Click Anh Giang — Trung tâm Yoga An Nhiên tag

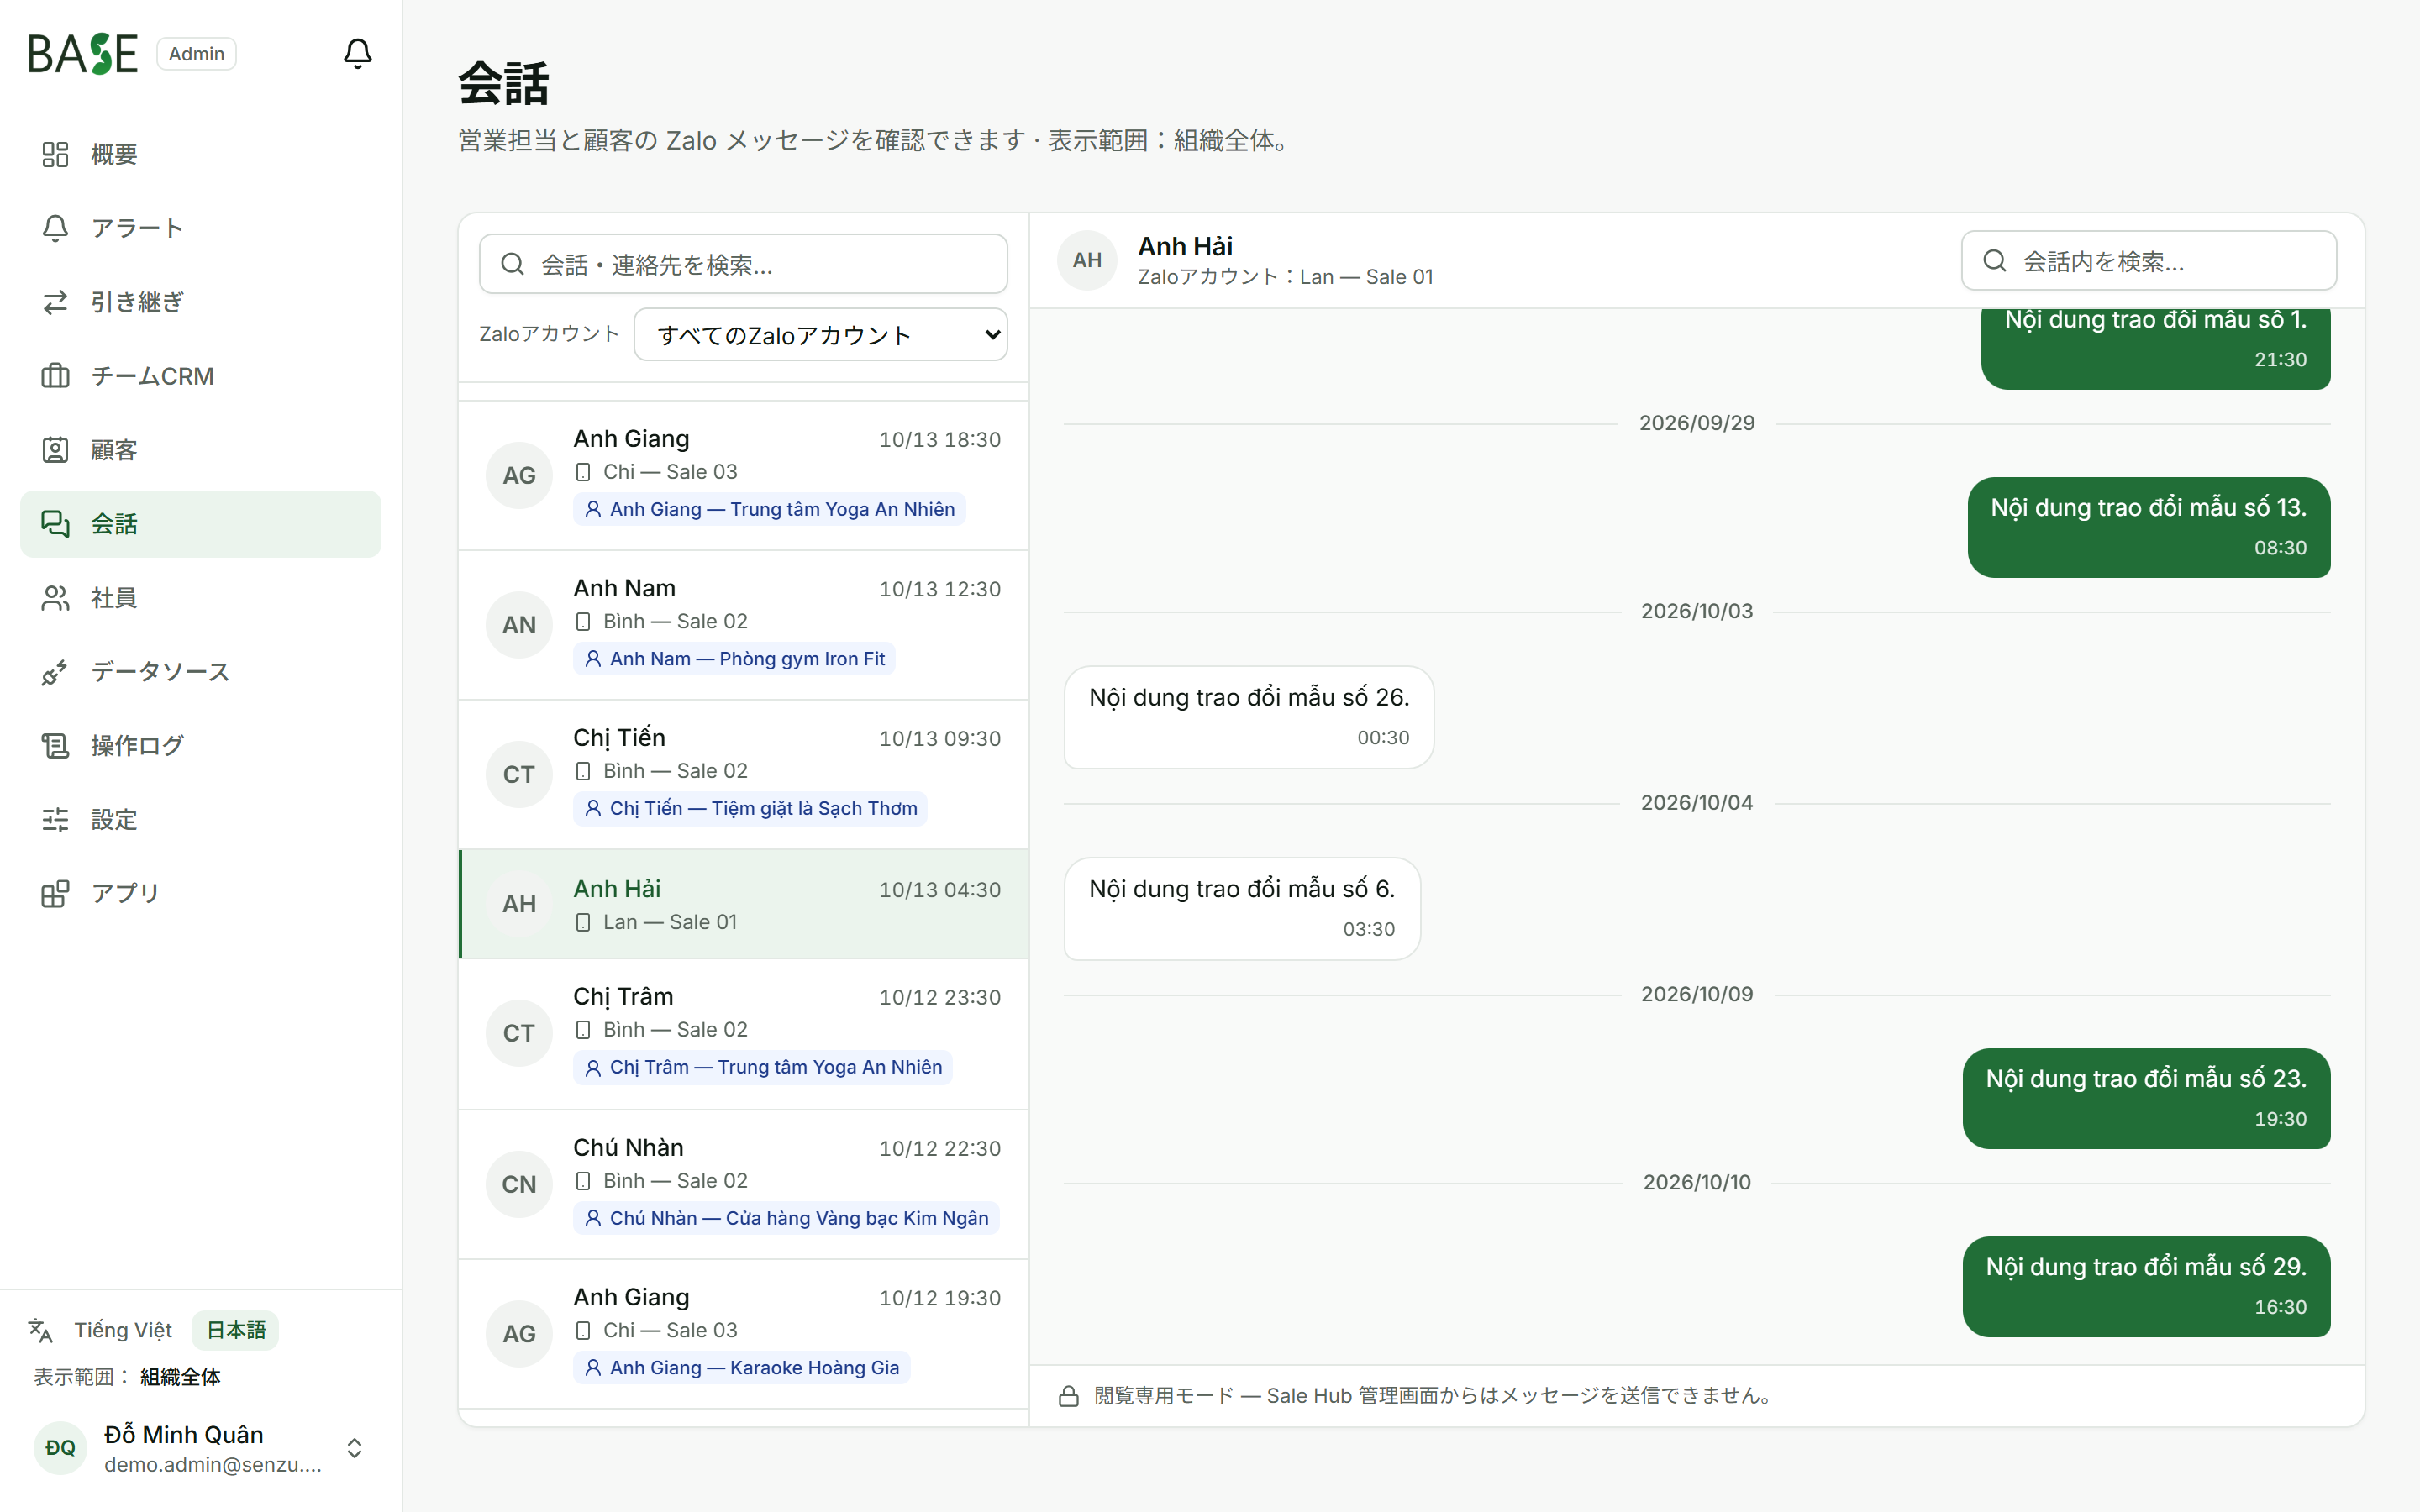click(769, 509)
